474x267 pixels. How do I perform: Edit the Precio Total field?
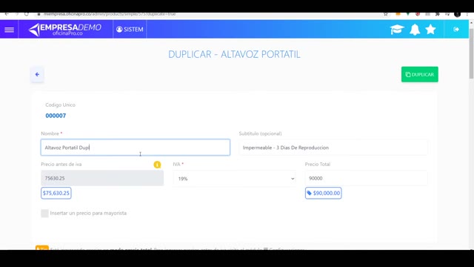[367, 178]
